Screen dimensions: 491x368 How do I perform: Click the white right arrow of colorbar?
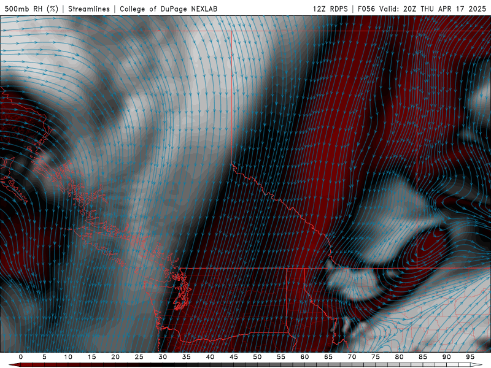point(476,365)
